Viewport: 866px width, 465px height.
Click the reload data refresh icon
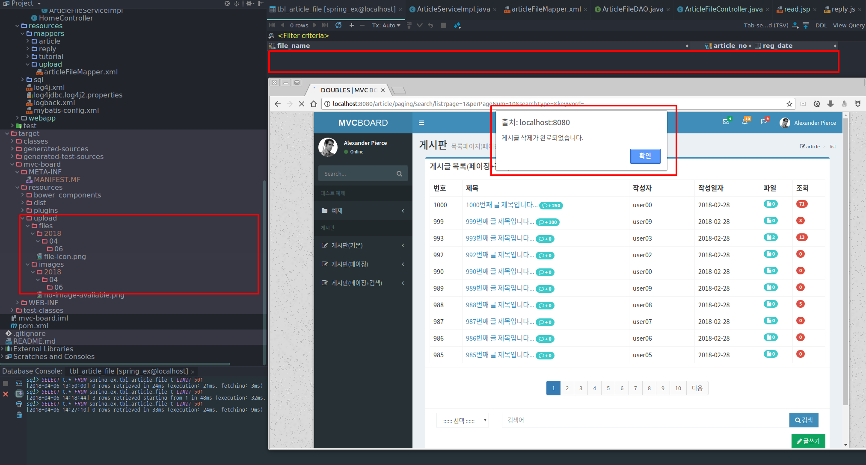click(338, 25)
